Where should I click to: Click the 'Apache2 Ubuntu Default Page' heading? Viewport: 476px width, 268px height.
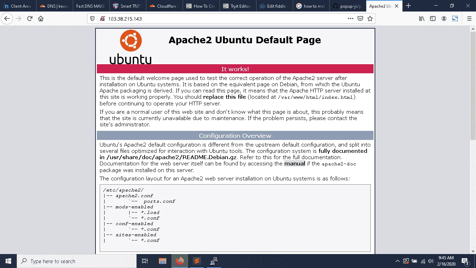point(245,40)
